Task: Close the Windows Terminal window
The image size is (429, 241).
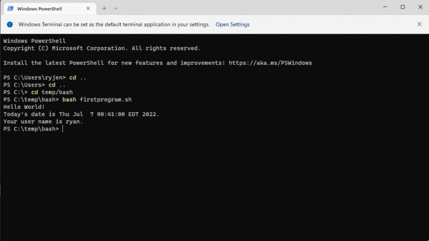Action: point(420,7)
